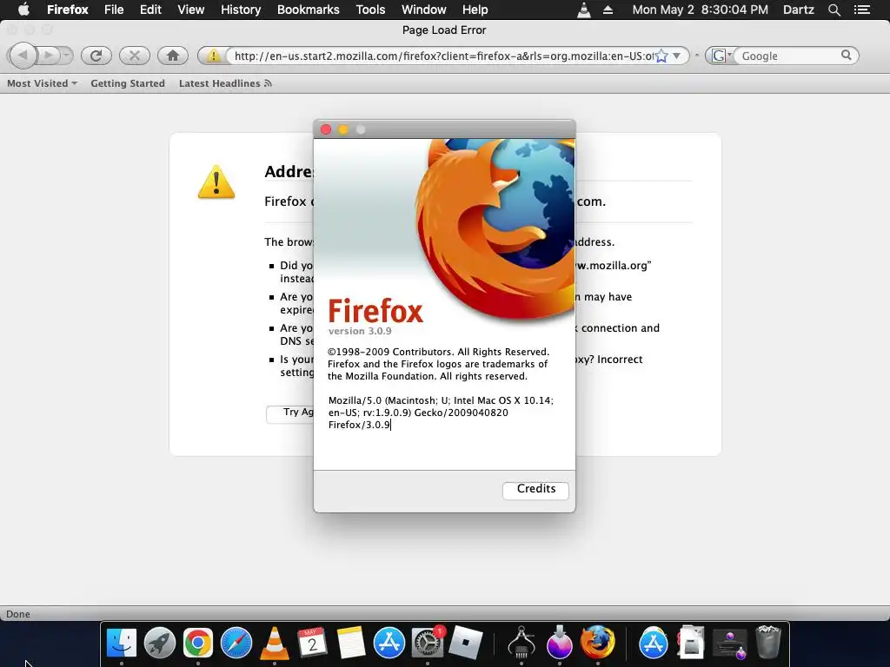The height and width of the screenshot is (667, 890).
Task: Expand the Most Visited bookmarks folder
Action: [42, 83]
